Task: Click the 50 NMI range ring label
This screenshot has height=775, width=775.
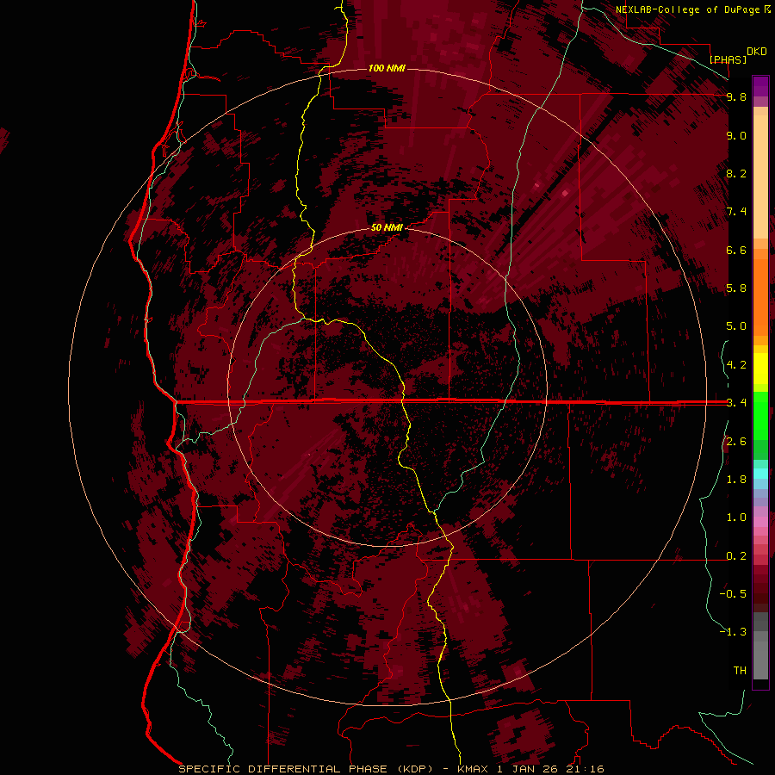Action: [387, 228]
